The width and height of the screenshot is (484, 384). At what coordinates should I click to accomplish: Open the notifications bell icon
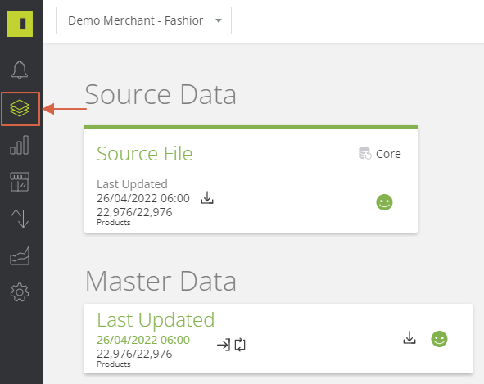[20, 70]
